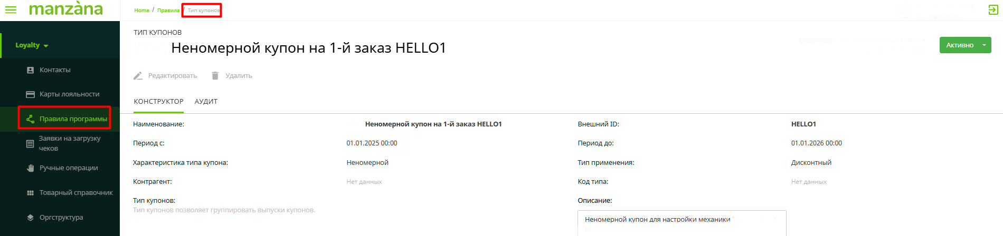Click the manzana logo
1003x236 pixels.
[66, 9]
